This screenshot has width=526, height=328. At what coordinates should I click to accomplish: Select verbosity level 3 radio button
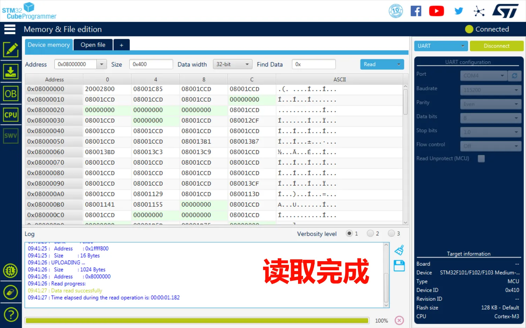(391, 233)
